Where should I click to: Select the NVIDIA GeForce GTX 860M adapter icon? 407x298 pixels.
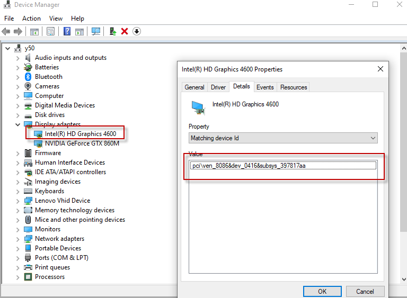pyautogui.click(x=38, y=143)
